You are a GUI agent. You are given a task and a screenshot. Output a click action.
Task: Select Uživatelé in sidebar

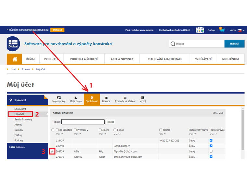[x=19, y=114]
